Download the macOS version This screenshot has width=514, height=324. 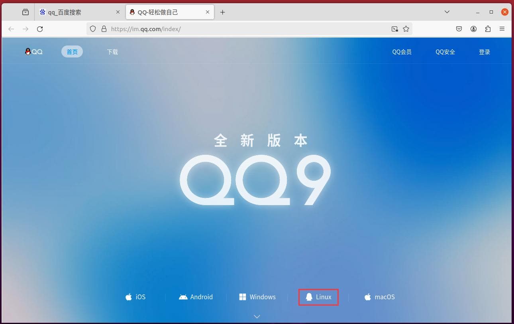click(x=379, y=297)
